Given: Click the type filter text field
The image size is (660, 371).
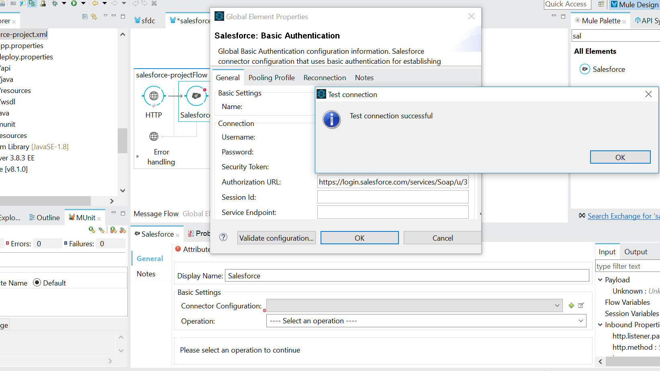Looking at the screenshot, I should click(x=627, y=266).
